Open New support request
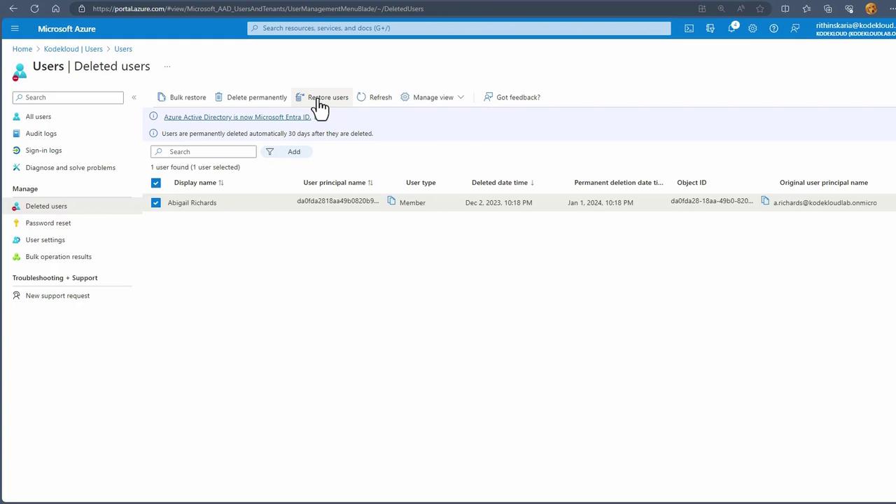Image resolution: width=896 pixels, height=504 pixels. pyautogui.click(x=57, y=296)
